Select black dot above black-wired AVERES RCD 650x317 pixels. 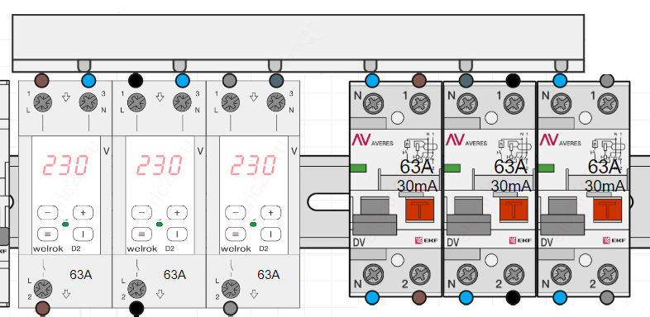[x=513, y=80]
